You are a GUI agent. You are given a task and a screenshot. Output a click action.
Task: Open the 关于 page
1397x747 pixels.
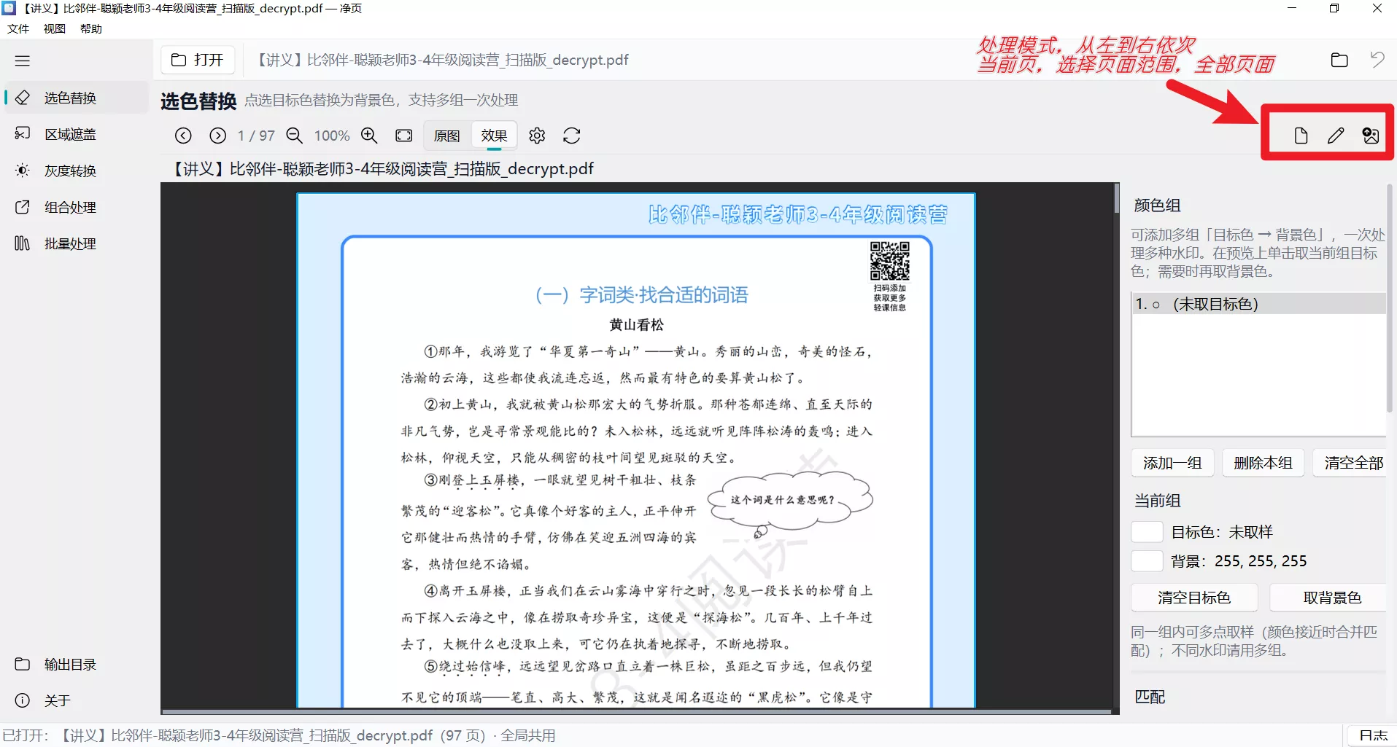click(x=76, y=700)
